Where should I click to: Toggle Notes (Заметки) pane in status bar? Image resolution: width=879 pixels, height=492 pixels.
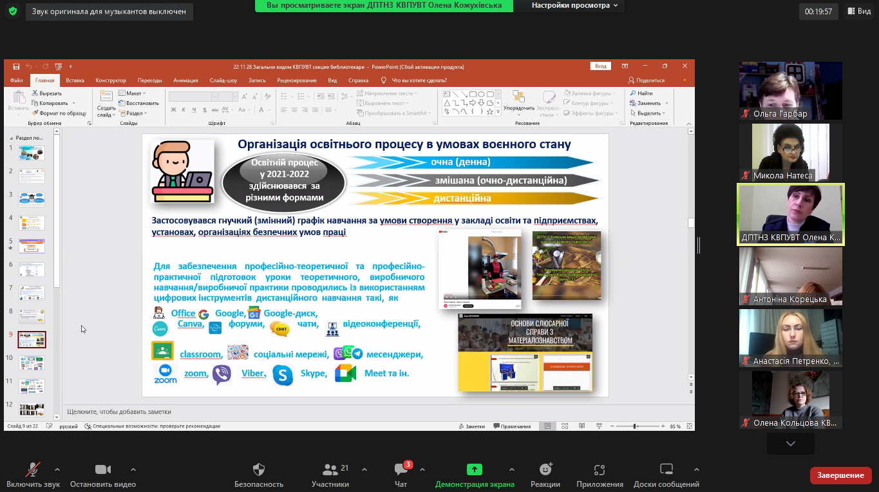coord(471,426)
